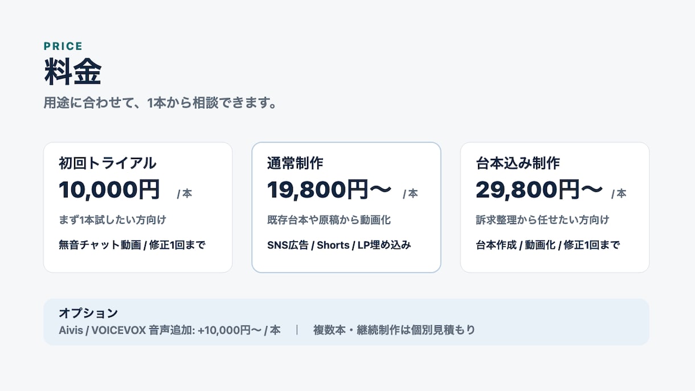Select the subtitle 用途に合わせて、1本から相談できます。

(x=160, y=104)
